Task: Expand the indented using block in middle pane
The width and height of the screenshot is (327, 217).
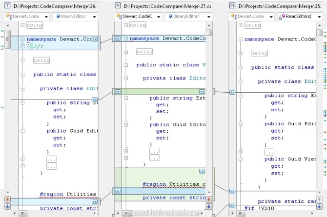Action: pyautogui.click(x=126, y=52)
